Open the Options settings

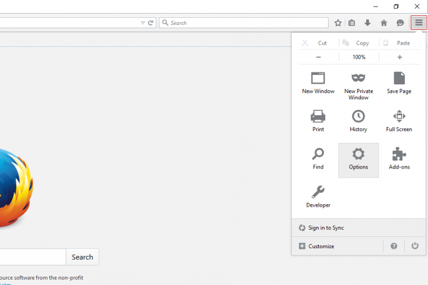(x=358, y=159)
